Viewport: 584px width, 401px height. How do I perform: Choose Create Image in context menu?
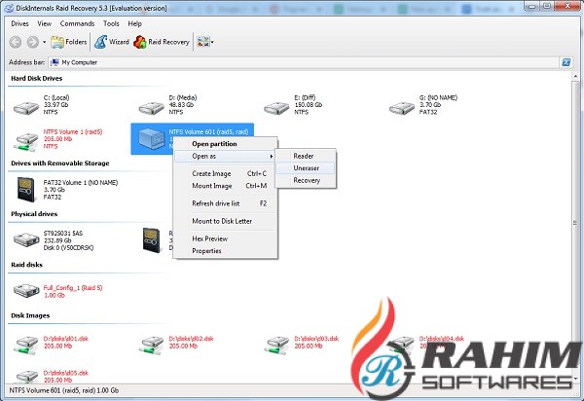(x=226, y=173)
